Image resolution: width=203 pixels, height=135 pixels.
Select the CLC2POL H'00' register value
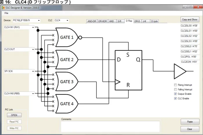coord(190,57)
